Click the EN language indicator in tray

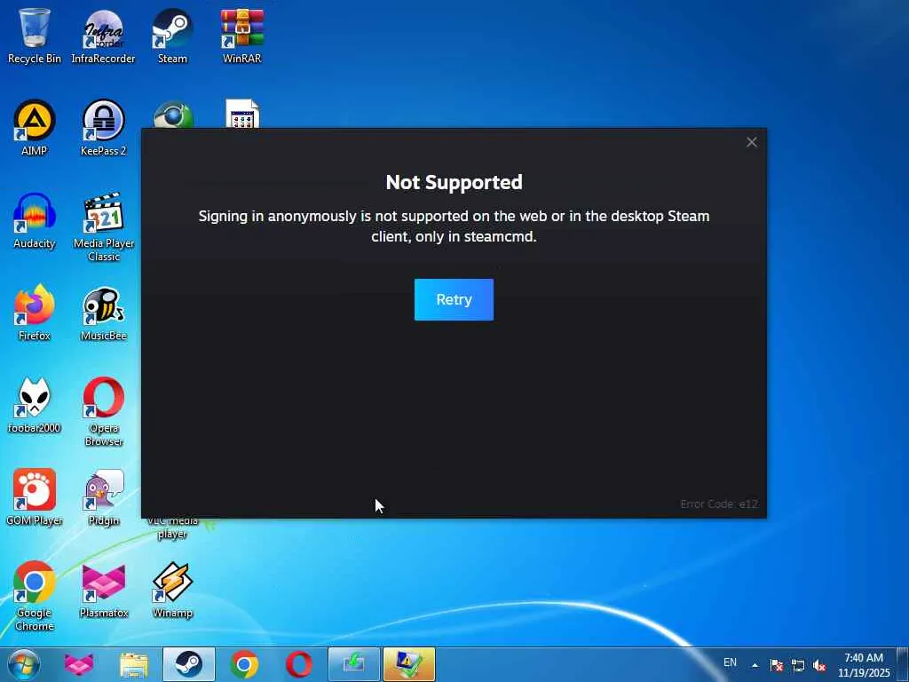point(730,662)
